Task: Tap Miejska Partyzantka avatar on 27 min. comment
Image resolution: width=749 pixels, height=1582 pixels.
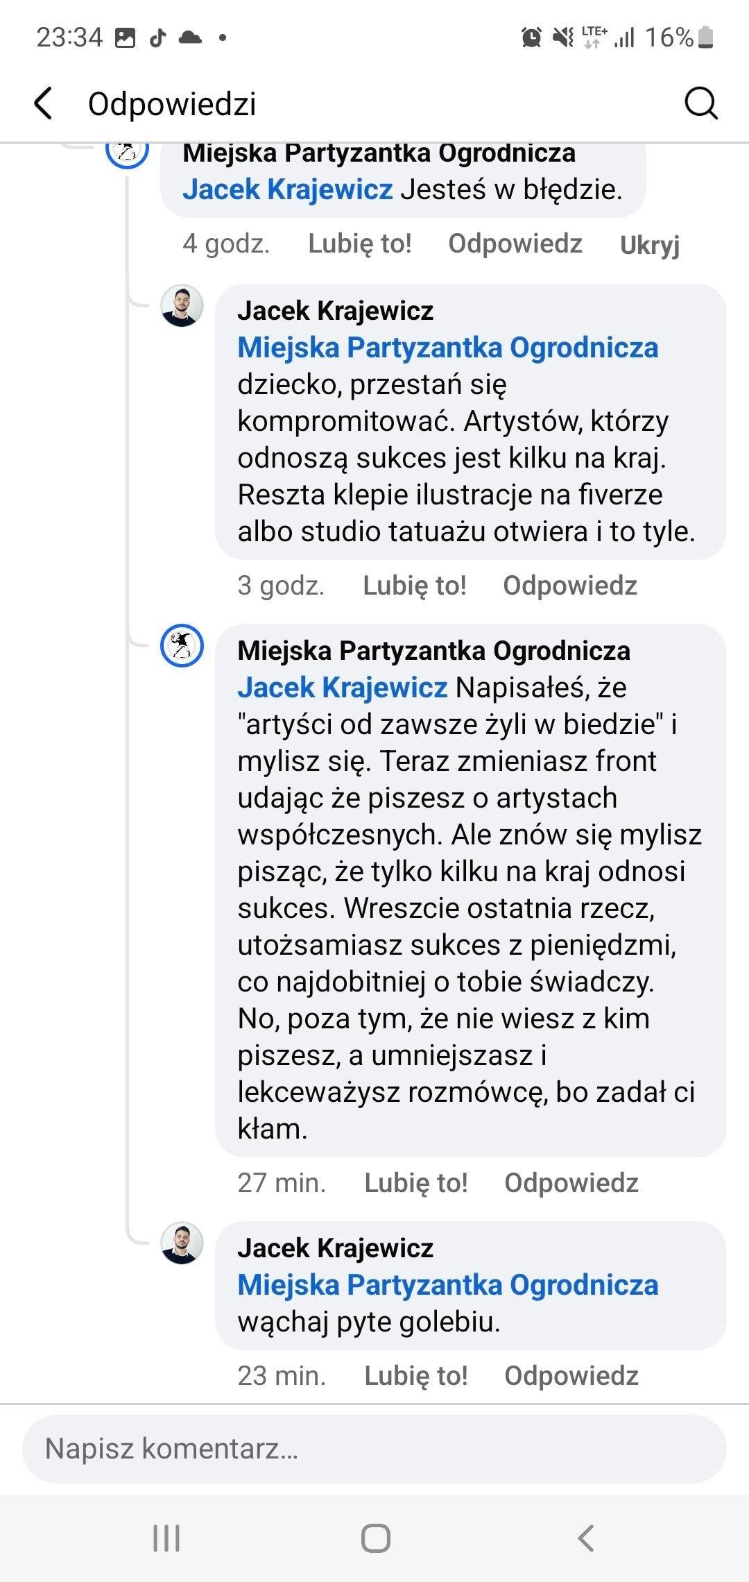Action: [x=182, y=645]
